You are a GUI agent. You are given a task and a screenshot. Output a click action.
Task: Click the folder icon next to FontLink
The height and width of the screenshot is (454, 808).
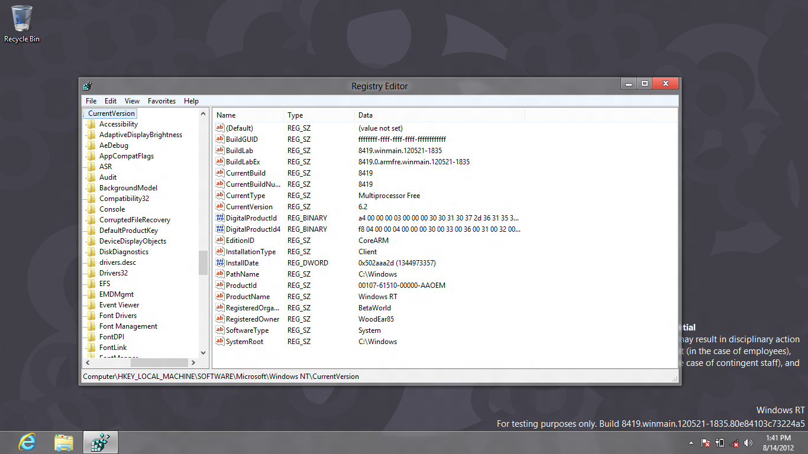(91, 348)
